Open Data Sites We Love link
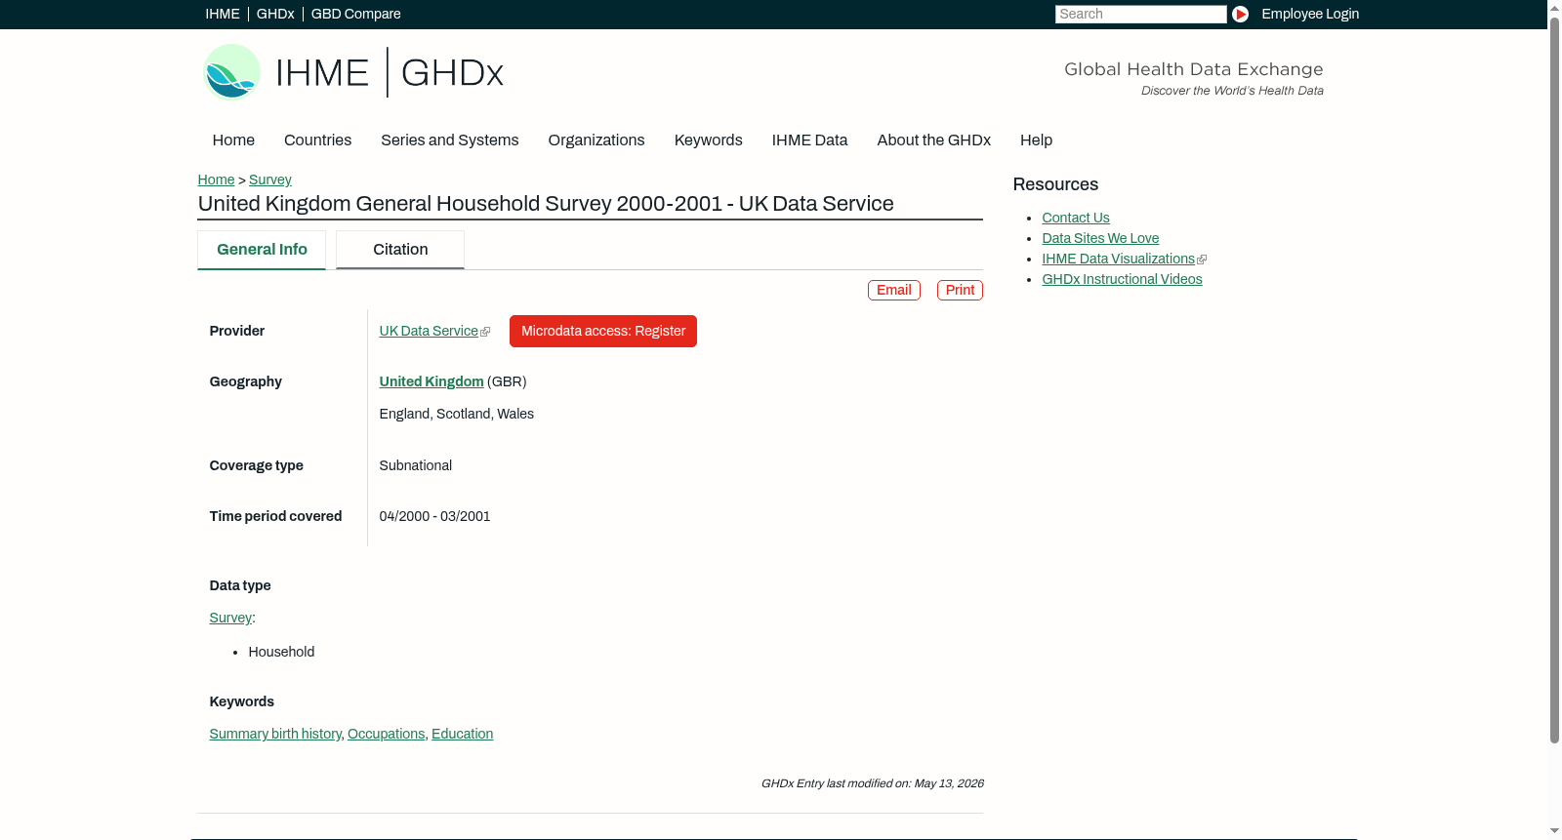This screenshot has height=840, width=1562. [1100, 238]
